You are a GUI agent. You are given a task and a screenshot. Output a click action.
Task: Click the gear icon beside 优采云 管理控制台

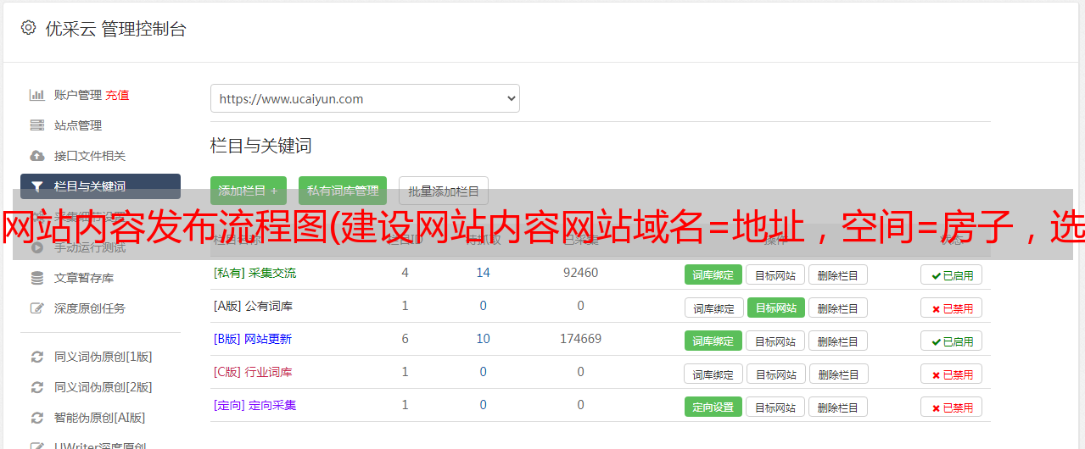28,28
